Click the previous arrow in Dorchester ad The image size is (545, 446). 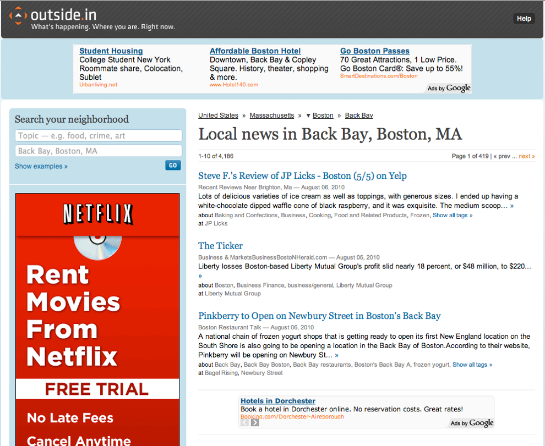245,422
